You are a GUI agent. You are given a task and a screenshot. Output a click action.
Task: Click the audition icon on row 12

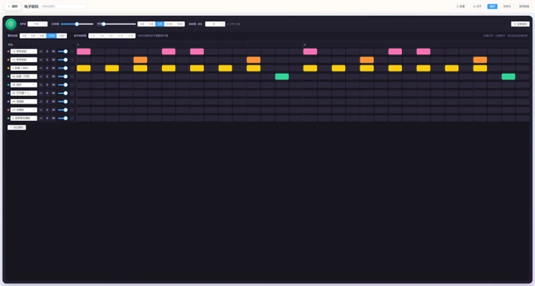41,51
